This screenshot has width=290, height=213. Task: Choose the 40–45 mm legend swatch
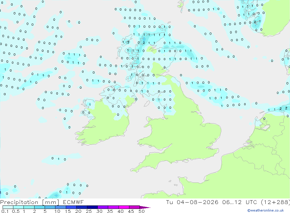124,207
